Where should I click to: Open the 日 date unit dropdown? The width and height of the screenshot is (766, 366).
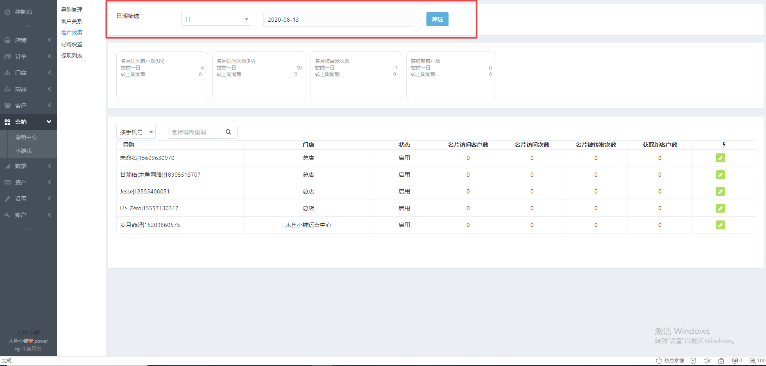[216, 19]
